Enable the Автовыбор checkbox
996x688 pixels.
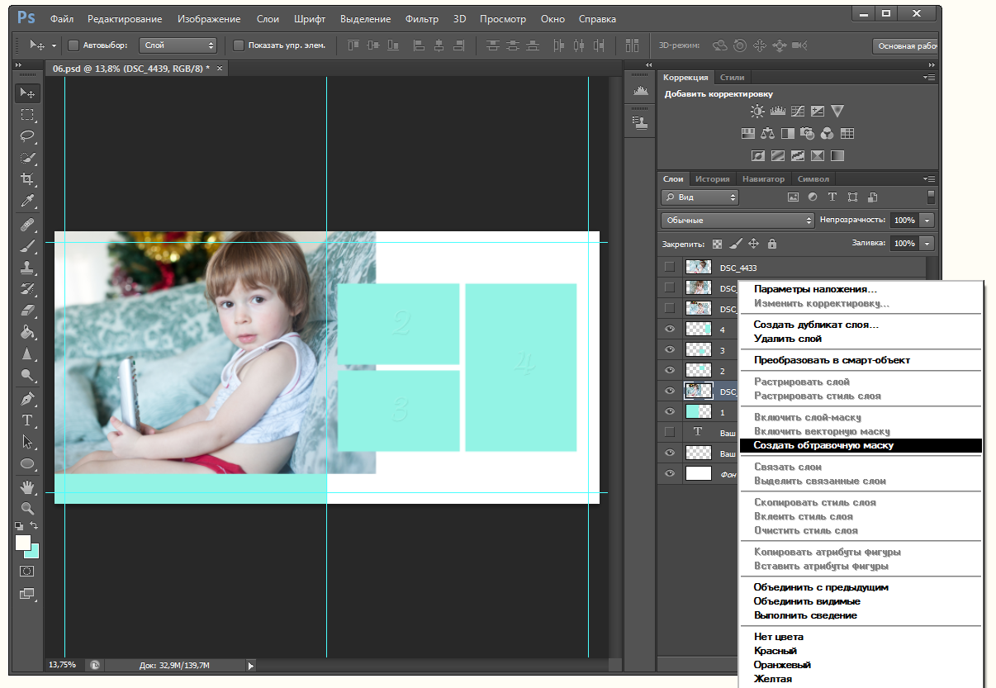(x=73, y=45)
